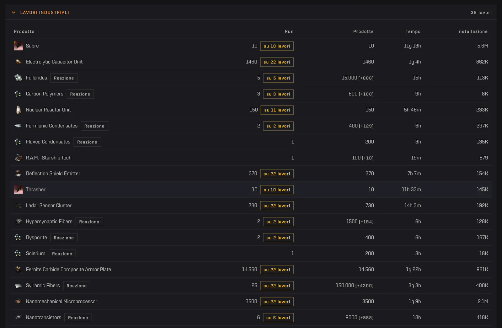Click the '3g 3h' time for Sylramic Fibers
Screen dimensions: 502x328
tap(414, 286)
